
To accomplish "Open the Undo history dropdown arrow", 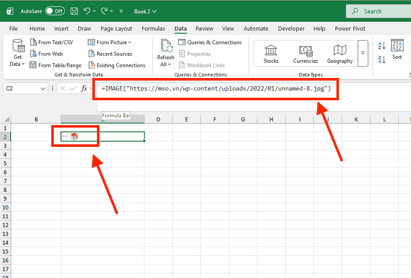I will click(94, 11).
